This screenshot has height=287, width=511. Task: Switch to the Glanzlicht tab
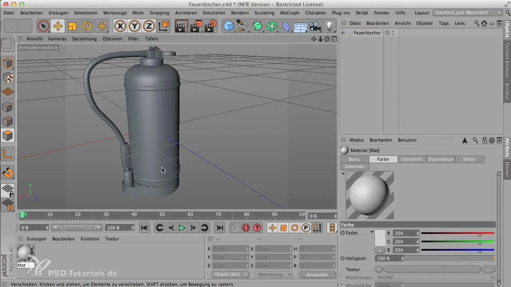412,159
